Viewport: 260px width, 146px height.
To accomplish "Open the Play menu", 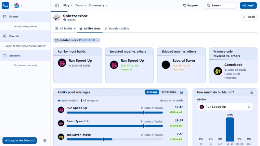I will (x=68, y=6).
